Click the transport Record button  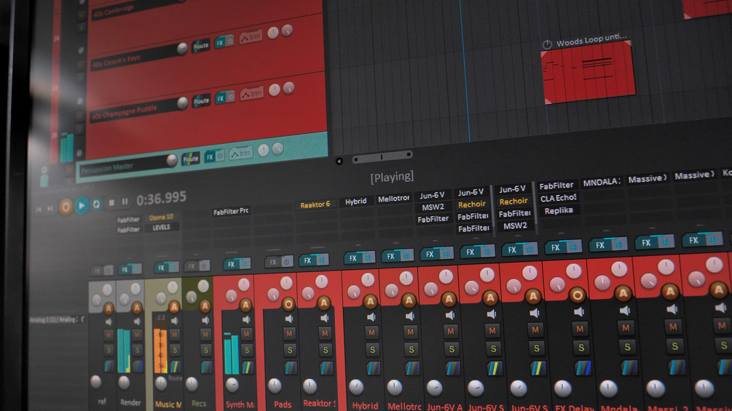click(66, 207)
